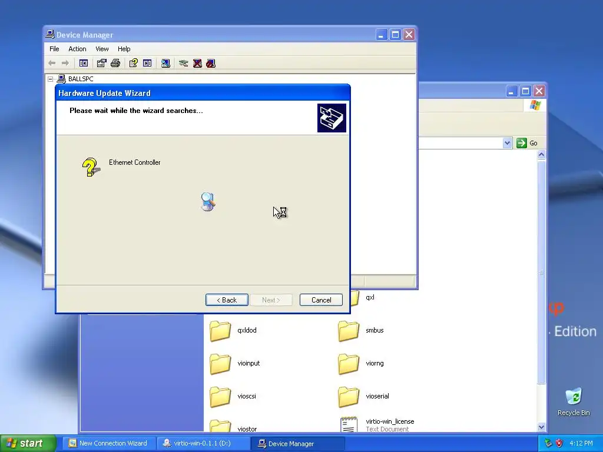This screenshot has width=603, height=452.
Task: Click the Back arrow in Device Manager toolbar
Action: coord(52,63)
